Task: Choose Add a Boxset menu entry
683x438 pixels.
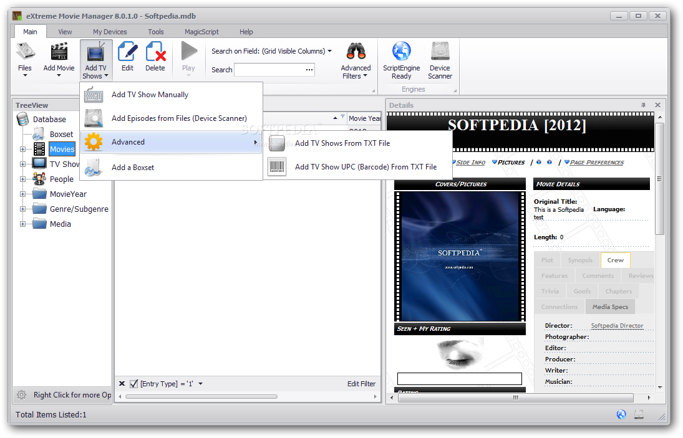Action: tap(172, 168)
